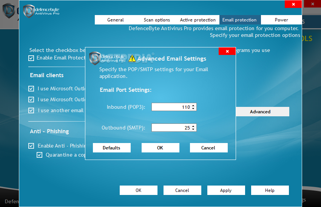Click the Advanced Email Settings title text
321x207 pixels.
pyautogui.click(x=171, y=59)
